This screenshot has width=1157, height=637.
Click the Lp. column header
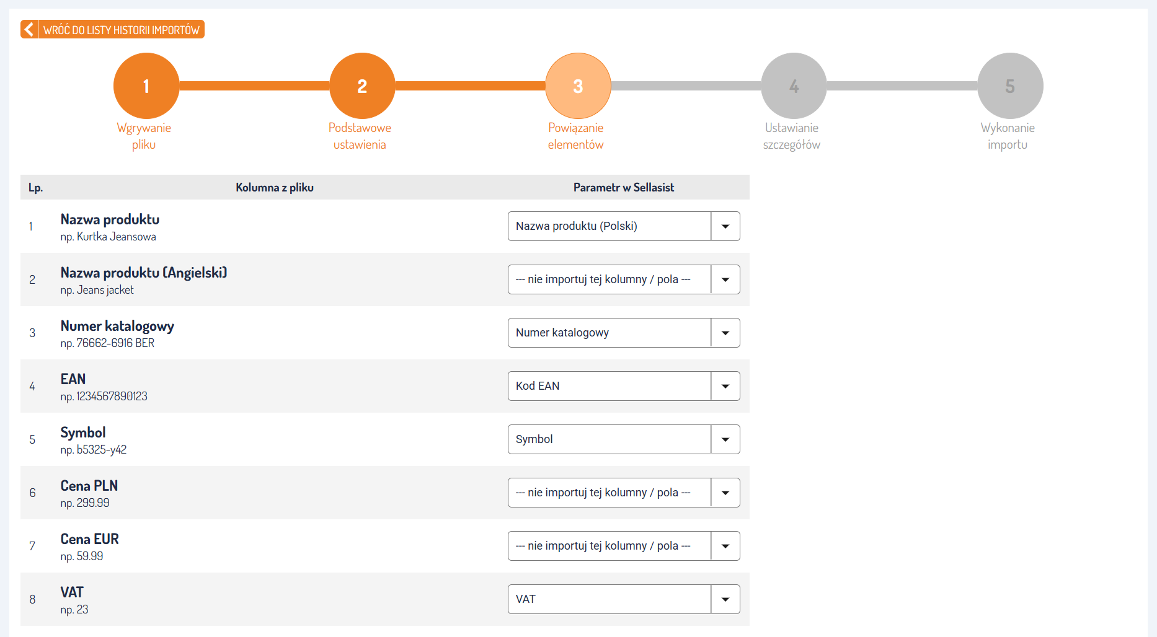click(35, 187)
